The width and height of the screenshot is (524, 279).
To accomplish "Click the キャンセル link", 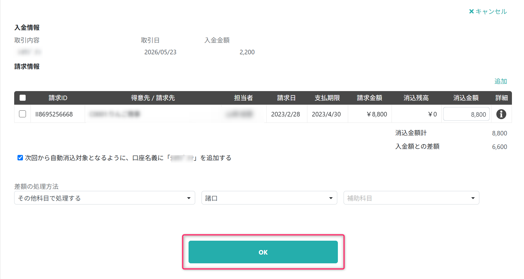I will pyautogui.click(x=491, y=11).
